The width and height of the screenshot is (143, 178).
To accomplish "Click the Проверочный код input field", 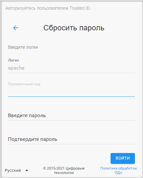I will coord(71,91).
